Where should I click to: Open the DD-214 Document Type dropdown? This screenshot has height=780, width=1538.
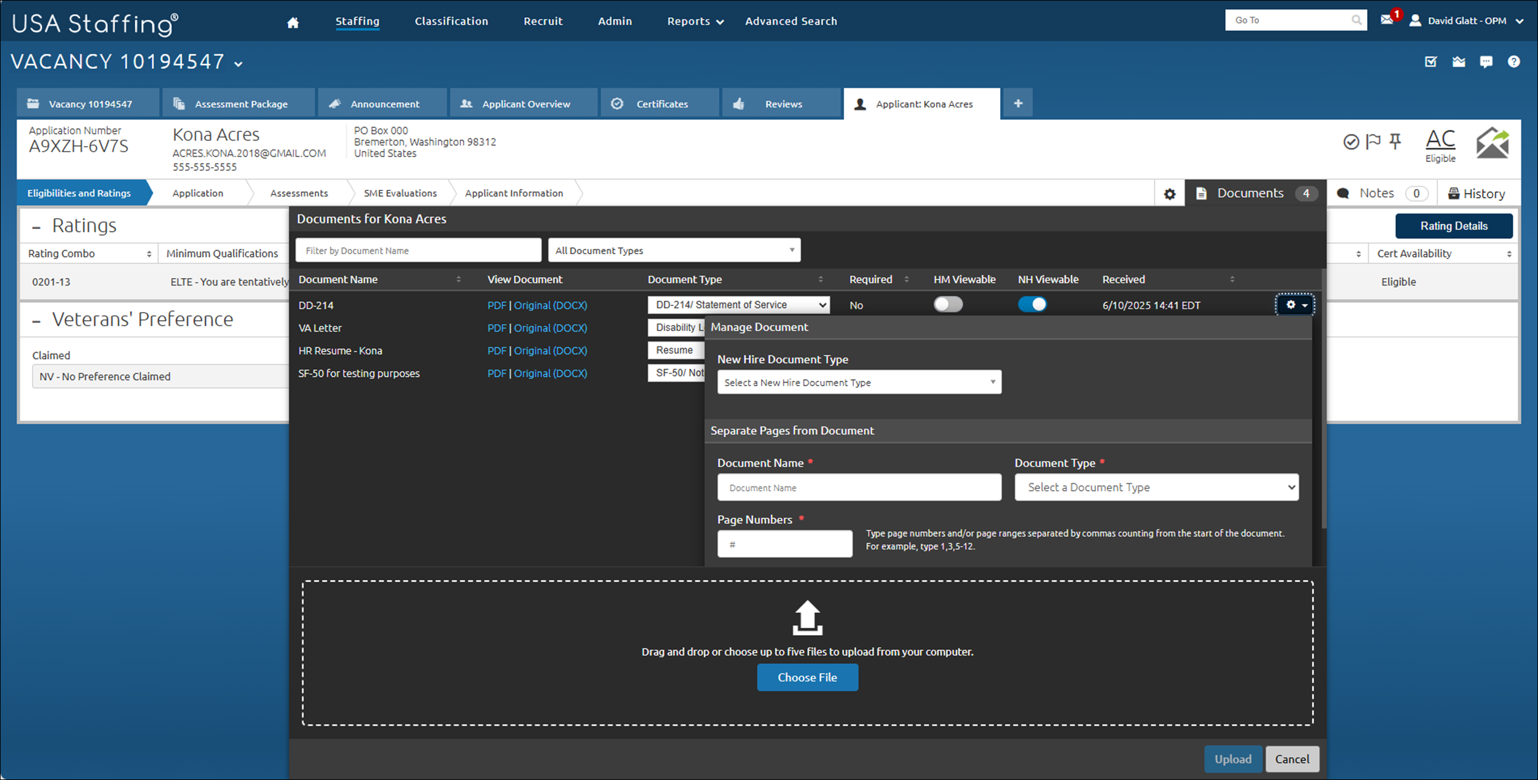pos(738,305)
